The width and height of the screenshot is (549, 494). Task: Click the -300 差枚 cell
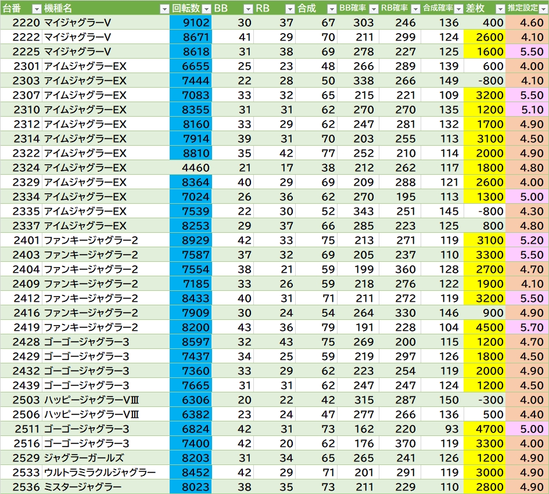pos(485,400)
